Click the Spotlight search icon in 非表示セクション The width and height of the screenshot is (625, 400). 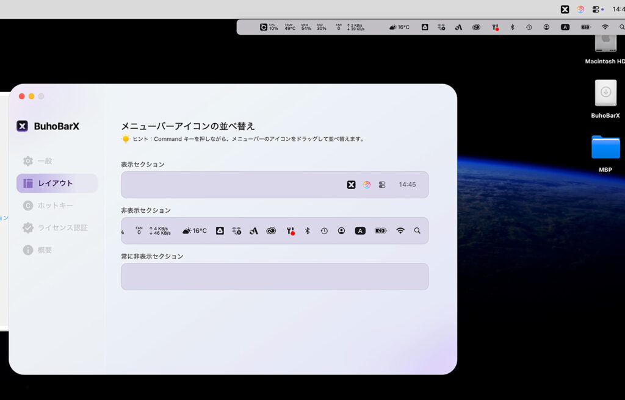pyautogui.click(x=417, y=231)
